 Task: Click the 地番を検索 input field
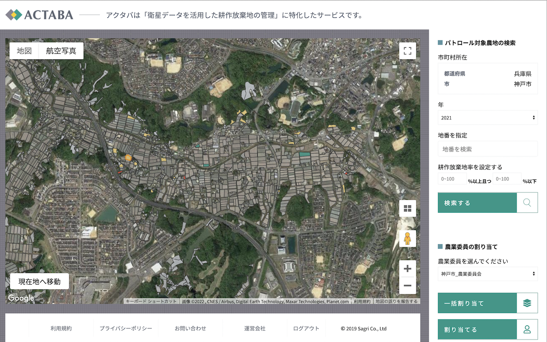click(x=488, y=149)
